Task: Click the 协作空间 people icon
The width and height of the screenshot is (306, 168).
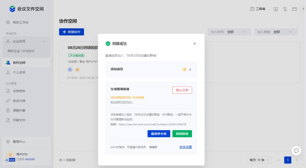Action: click(x=8, y=63)
